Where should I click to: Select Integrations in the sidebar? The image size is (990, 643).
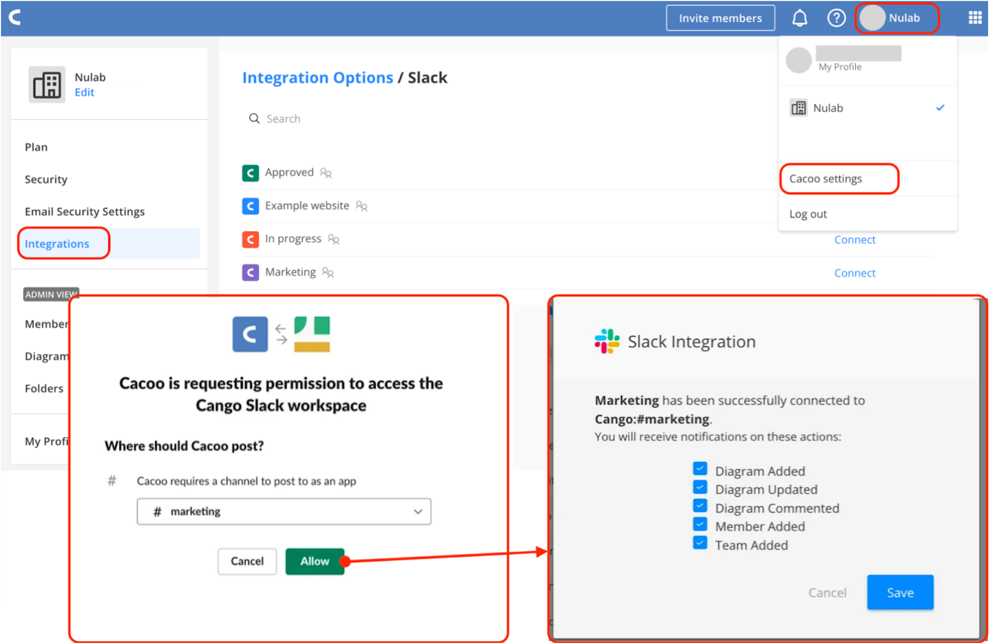coord(57,244)
